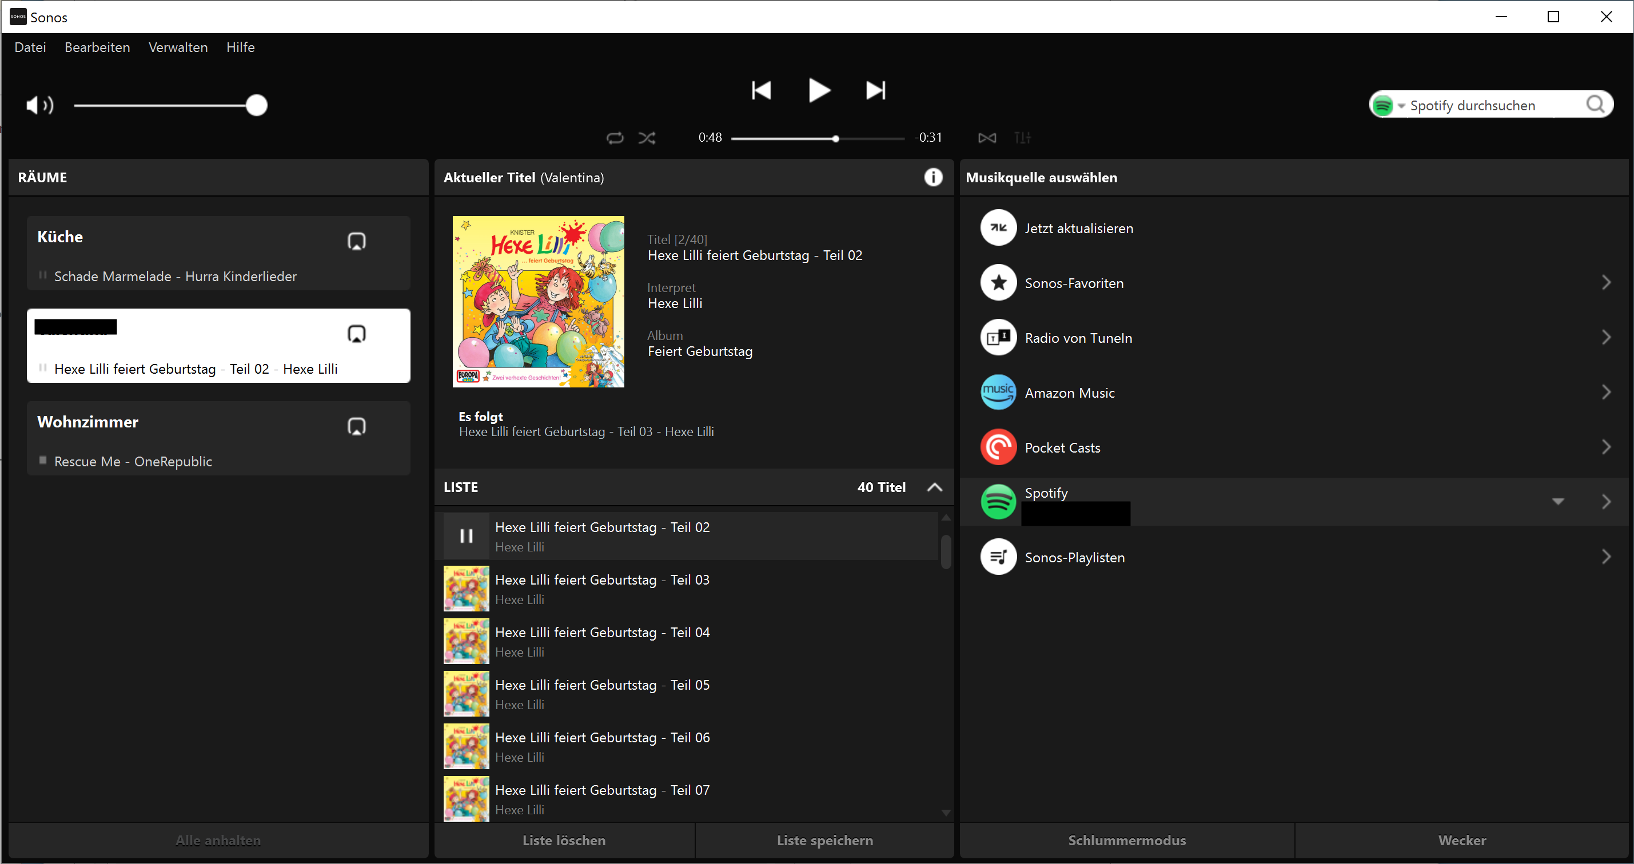The width and height of the screenshot is (1634, 864).
Task: Toggle shuffle mode
Action: tap(647, 138)
